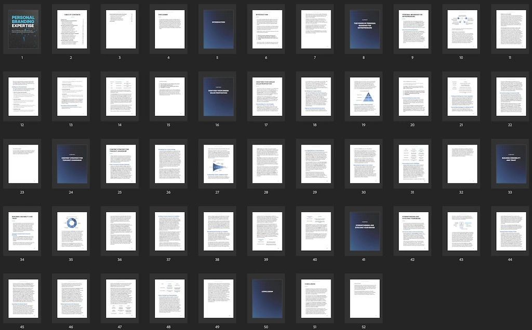This screenshot has width=532, height=330.
Task: Select the dark Conclusion chapter cover on page 50
Action: pos(266,298)
